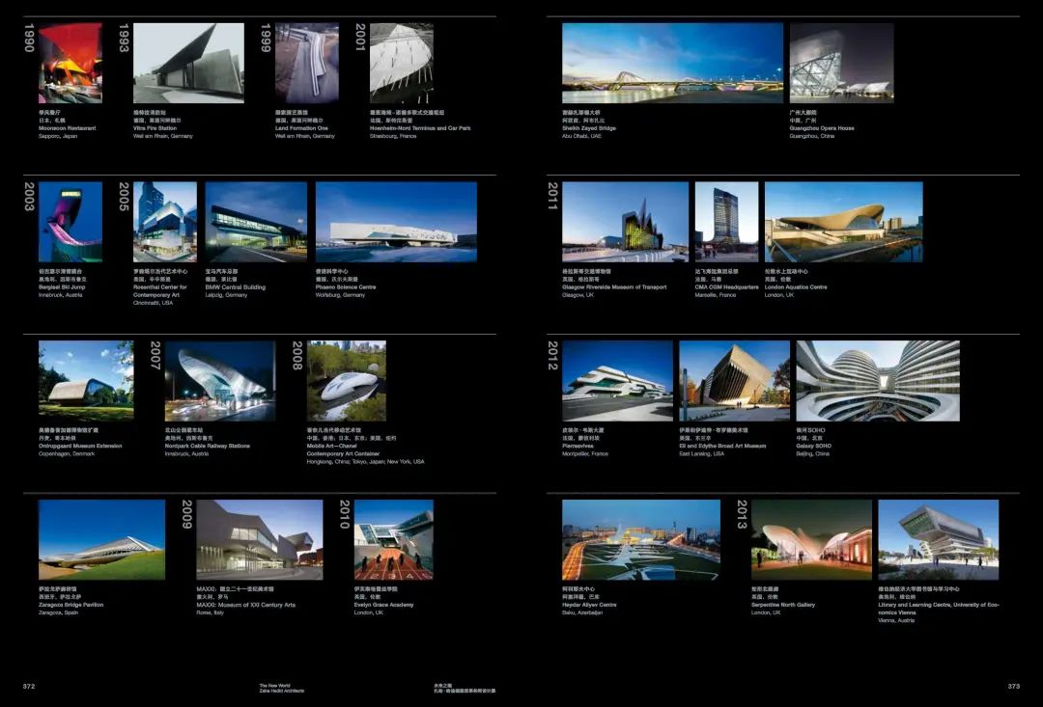Select the Land Formation One photo
The height and width of the screenshot is (707, 1043).
307,63
